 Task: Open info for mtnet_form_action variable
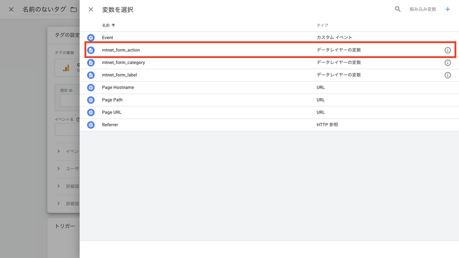448,50
